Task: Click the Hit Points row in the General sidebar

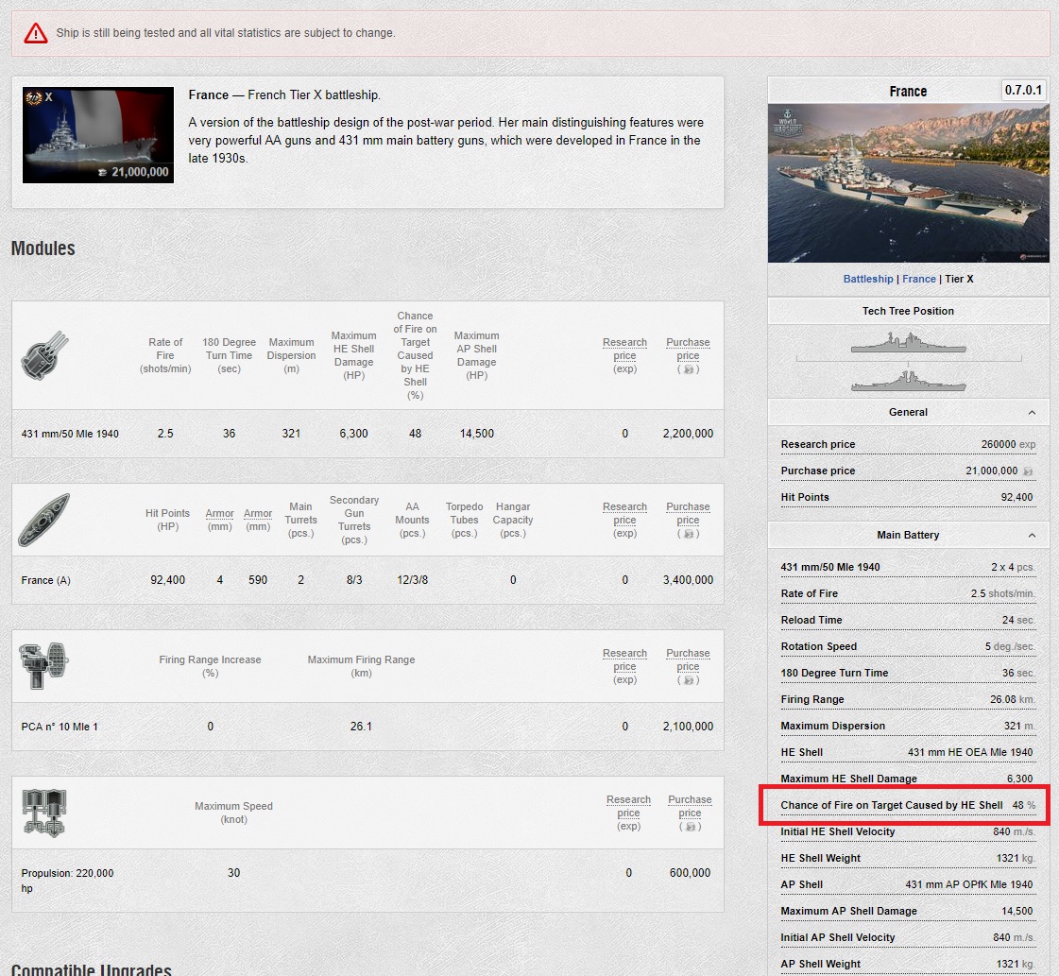Action: (x=908, y=497)
